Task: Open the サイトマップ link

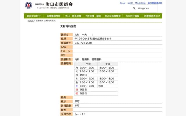Action: [140, 3]
